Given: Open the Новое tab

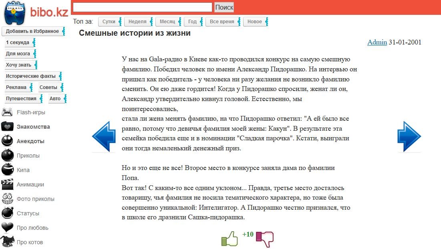Looking at the screenshot, I should (x=255, y=22).
